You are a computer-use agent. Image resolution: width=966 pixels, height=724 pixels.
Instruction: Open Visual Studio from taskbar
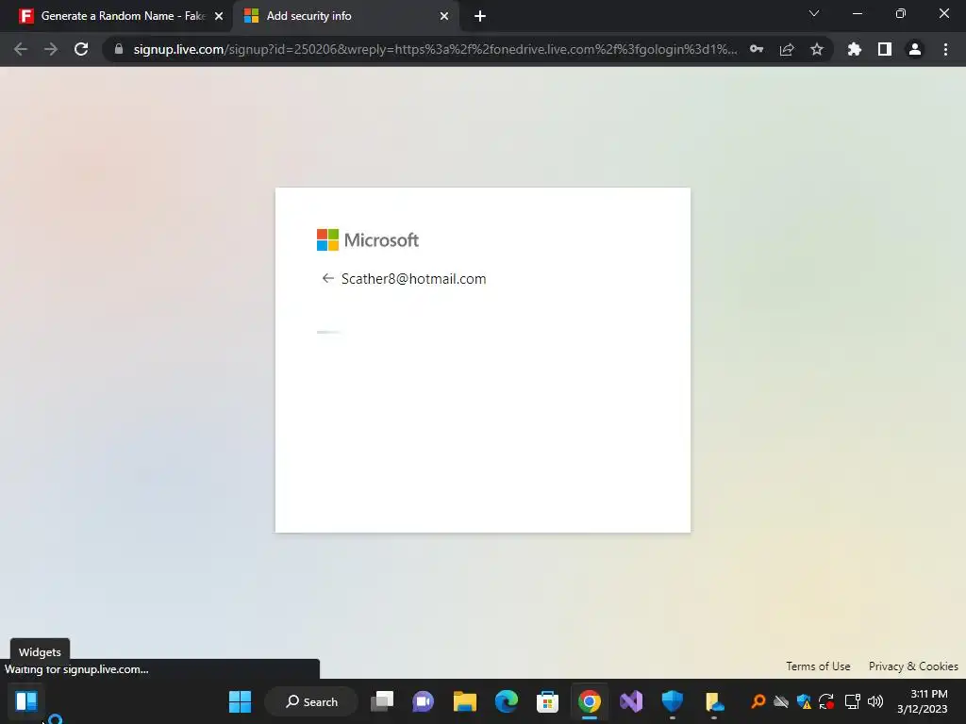631,701
